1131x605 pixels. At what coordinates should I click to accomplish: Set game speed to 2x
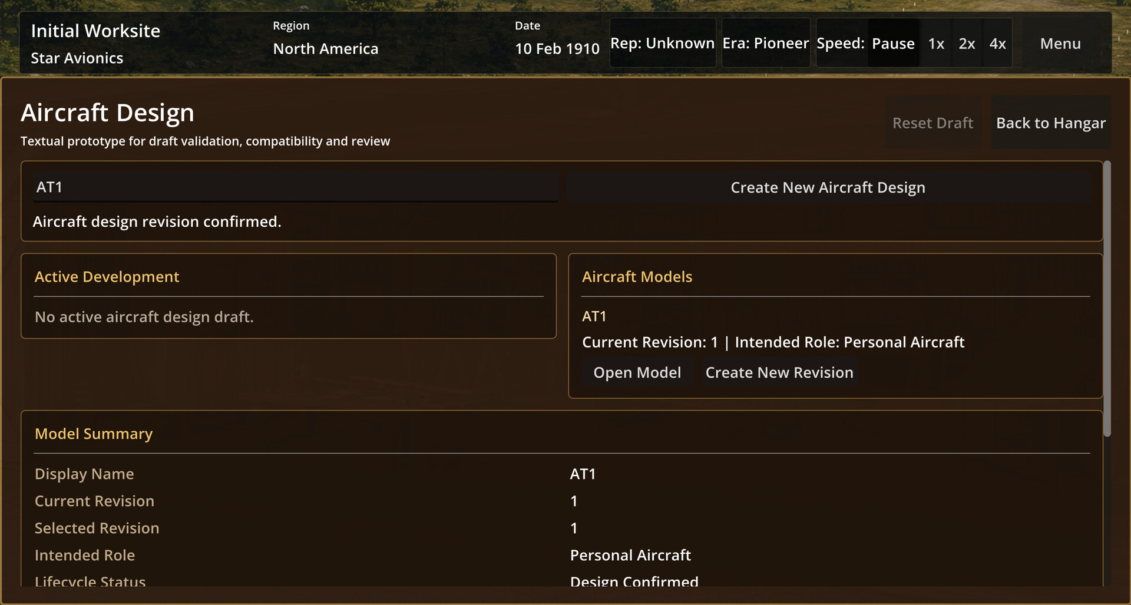(x=967, y=43)
